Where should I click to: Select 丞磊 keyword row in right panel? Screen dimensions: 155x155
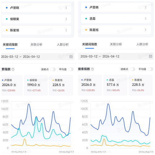point(116,19)
